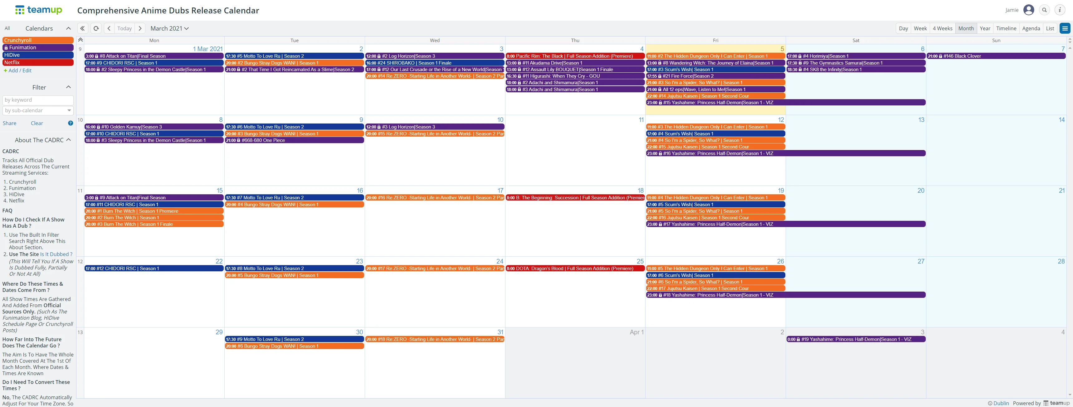Open the Is It Dubbed link
Image resolution: width=1073 pixels, height=407 pixels.
point(56,254)
